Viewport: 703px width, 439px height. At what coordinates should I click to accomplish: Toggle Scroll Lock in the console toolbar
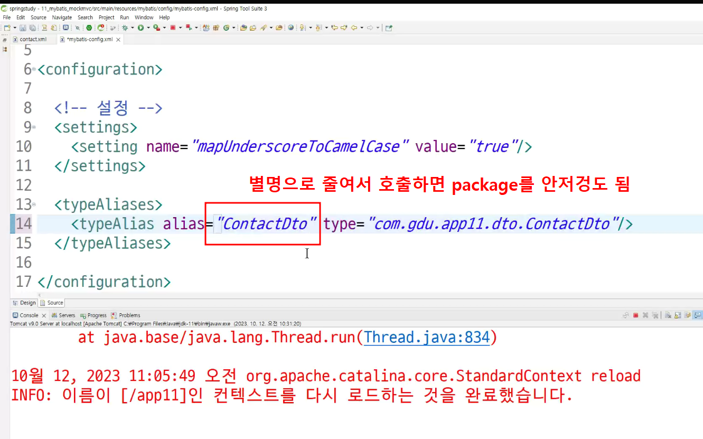(678, 315)
